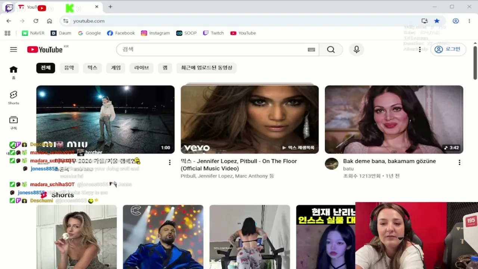The width and height of the screenshot is (478, 269).
Task: Play the Short with man in blue suit
Action: click(x=163, y=237)
